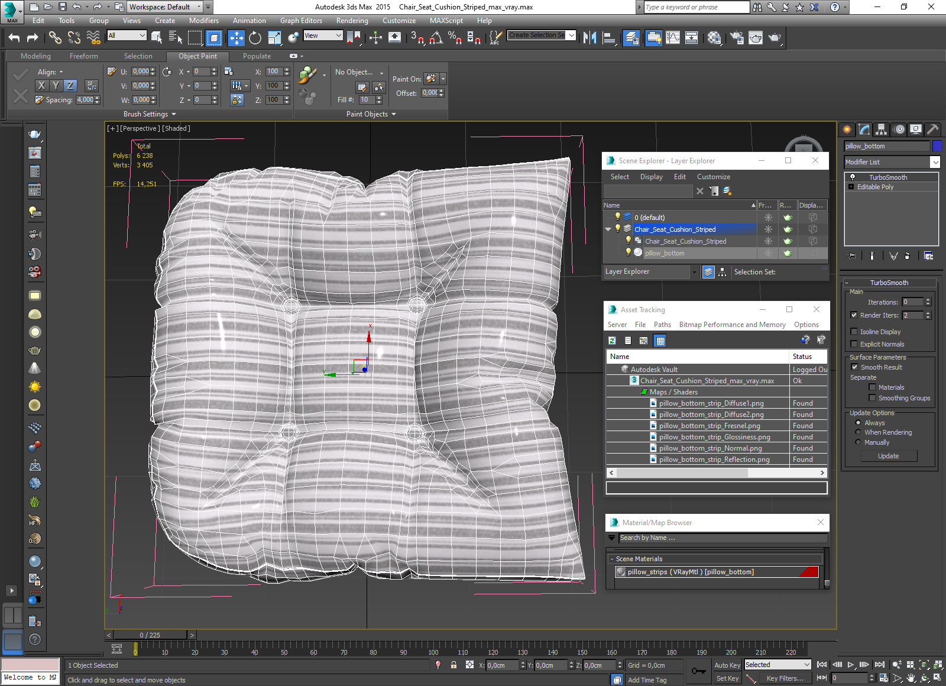
Task: Click the Set Key button
Action: (x=727, y=678)
